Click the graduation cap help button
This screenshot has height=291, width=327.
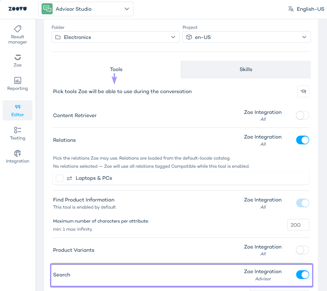(303, 91)
